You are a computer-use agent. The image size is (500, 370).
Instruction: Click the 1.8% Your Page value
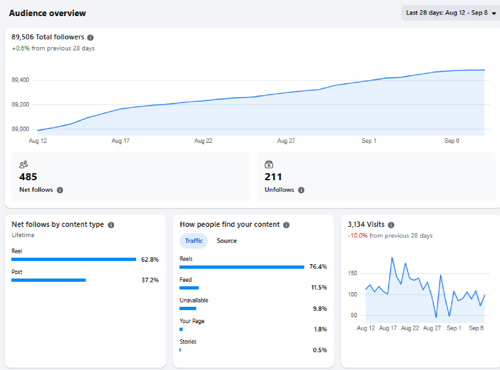320,329
